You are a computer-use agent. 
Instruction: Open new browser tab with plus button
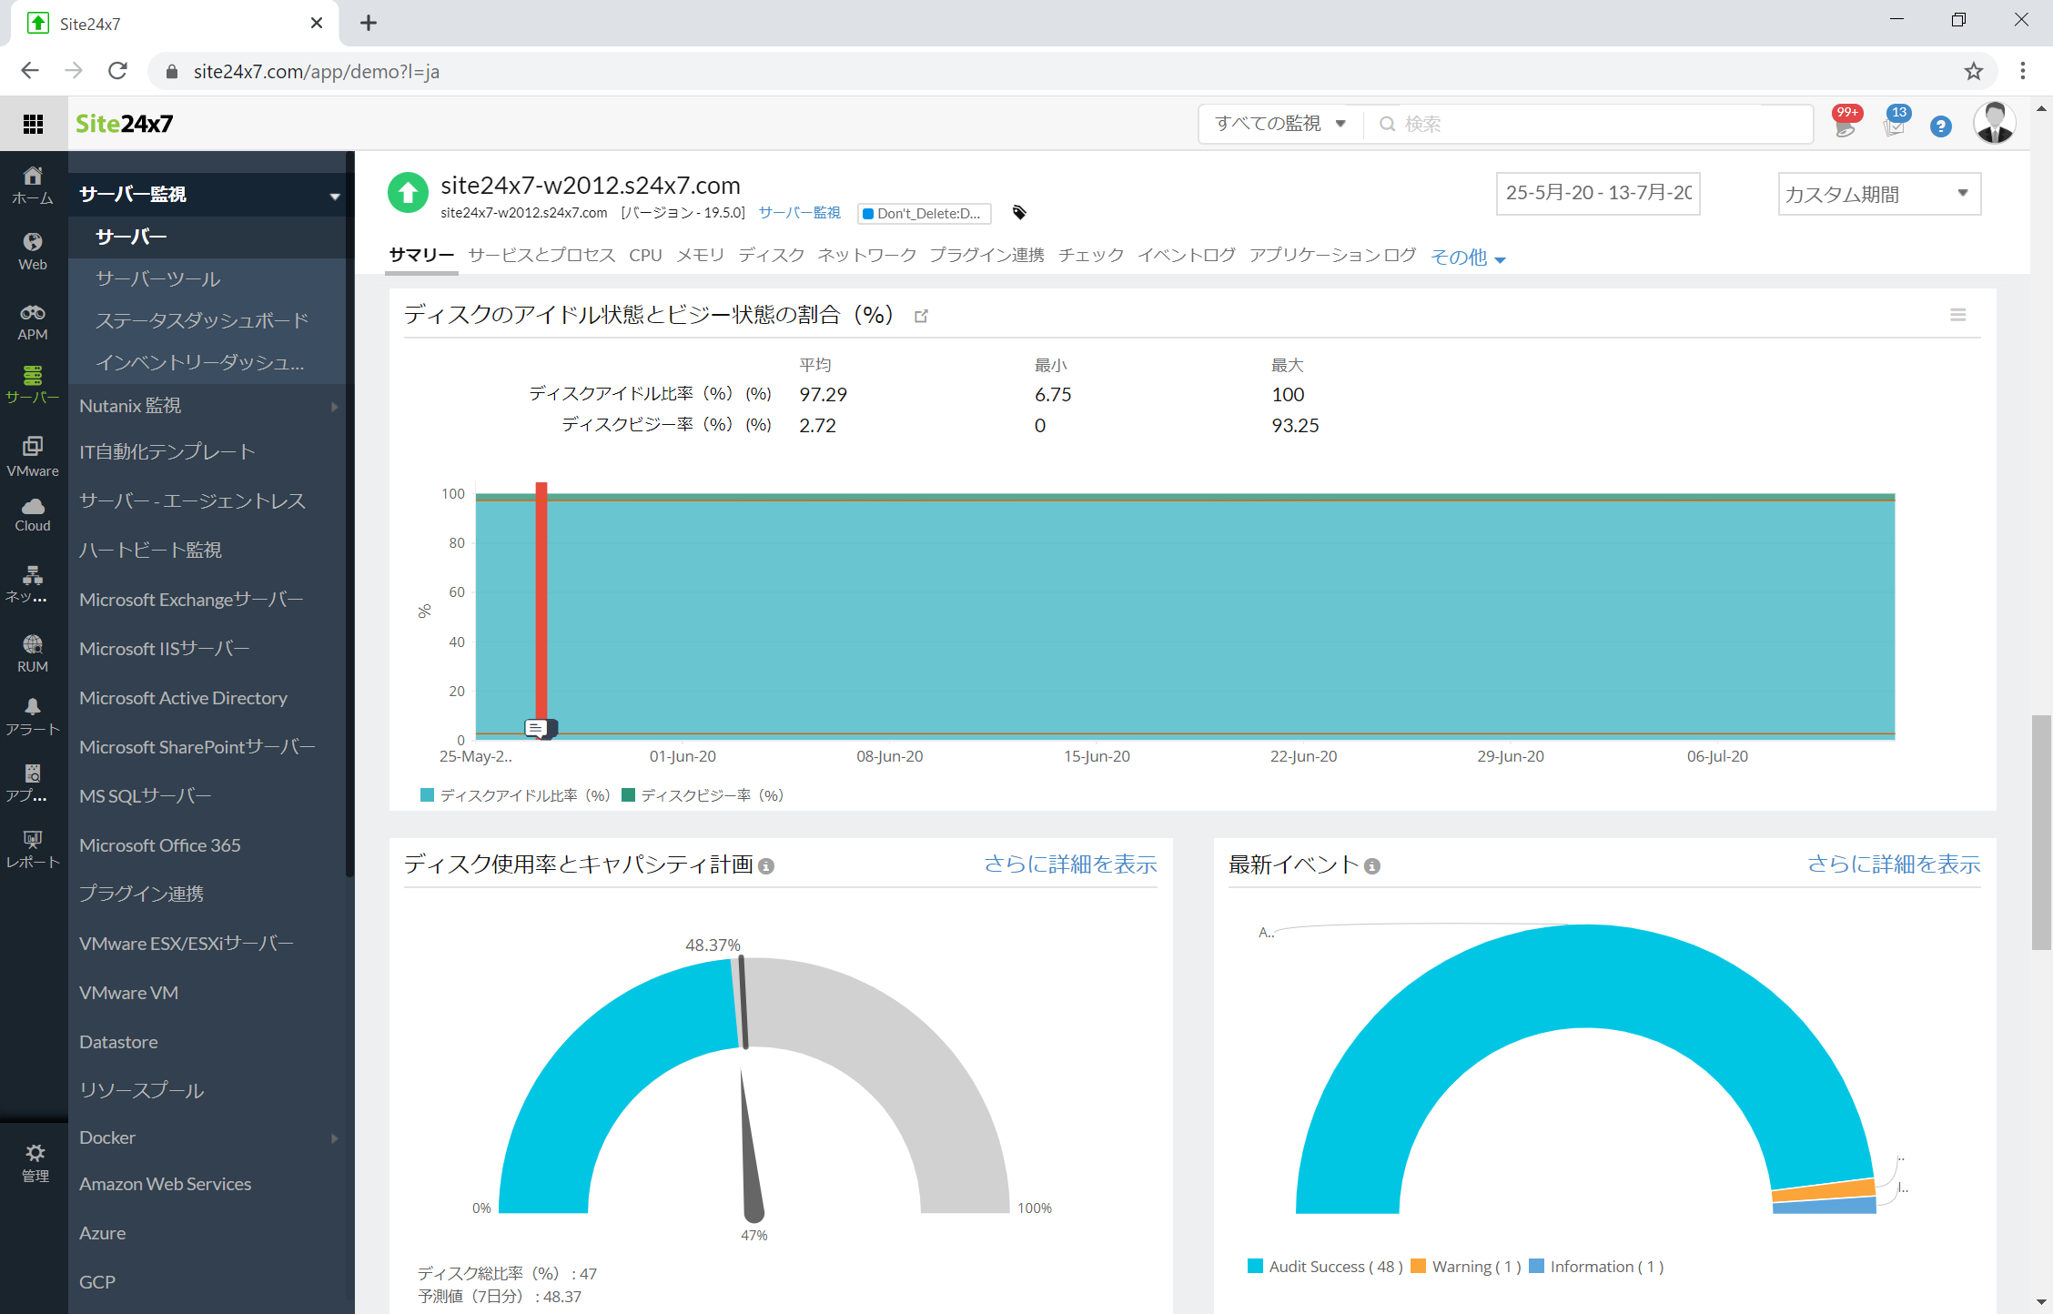coord(368,23)
